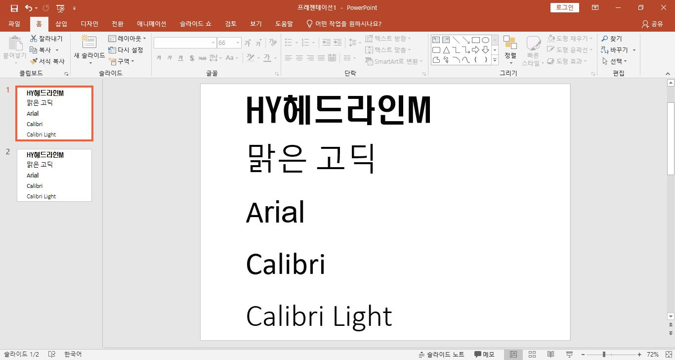Activate the 서식 복사 format painter

click(x=47, y=61)
